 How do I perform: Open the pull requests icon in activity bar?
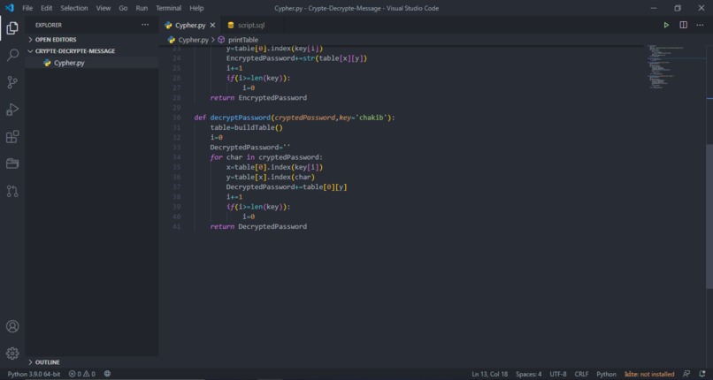(12, 191)
